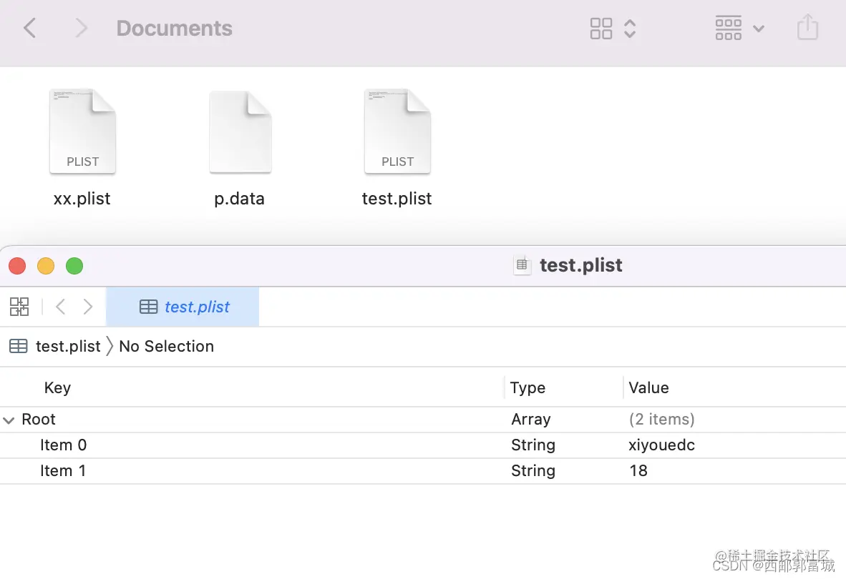Click test.plist in the jump bar

click(x=68, y=347)
